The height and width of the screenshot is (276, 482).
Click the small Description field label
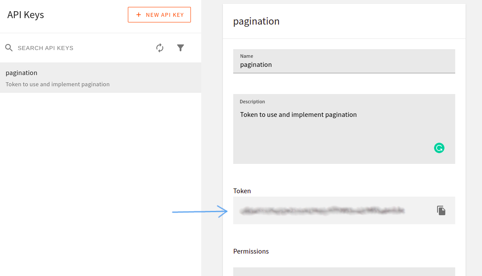[252, 102]
